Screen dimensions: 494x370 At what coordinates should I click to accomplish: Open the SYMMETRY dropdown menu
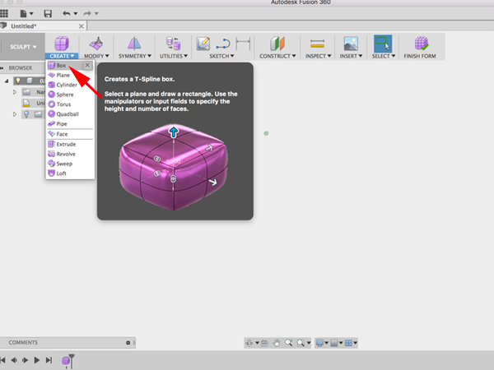coord(135,56)
